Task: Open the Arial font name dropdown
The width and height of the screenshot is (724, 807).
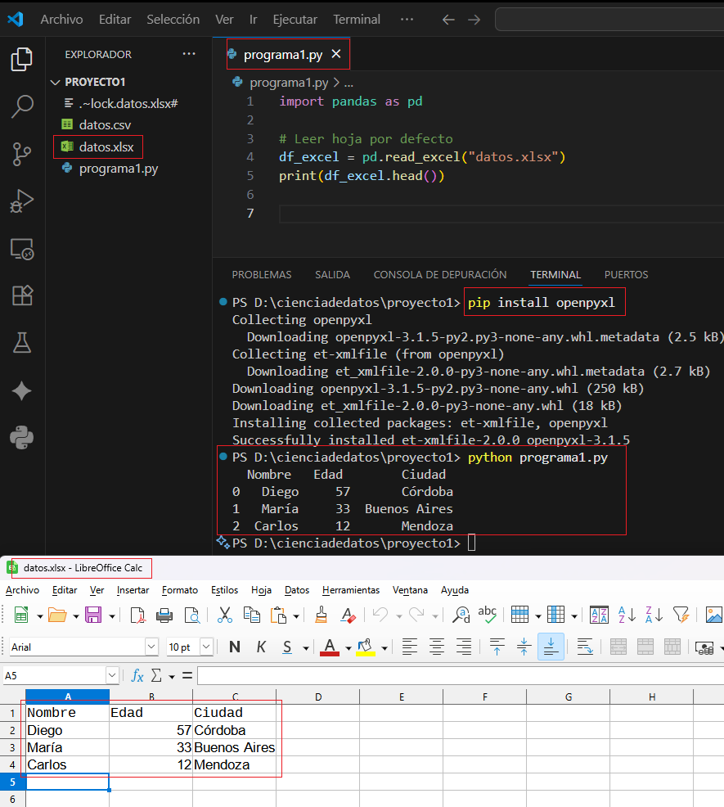Action: (151, 647)
